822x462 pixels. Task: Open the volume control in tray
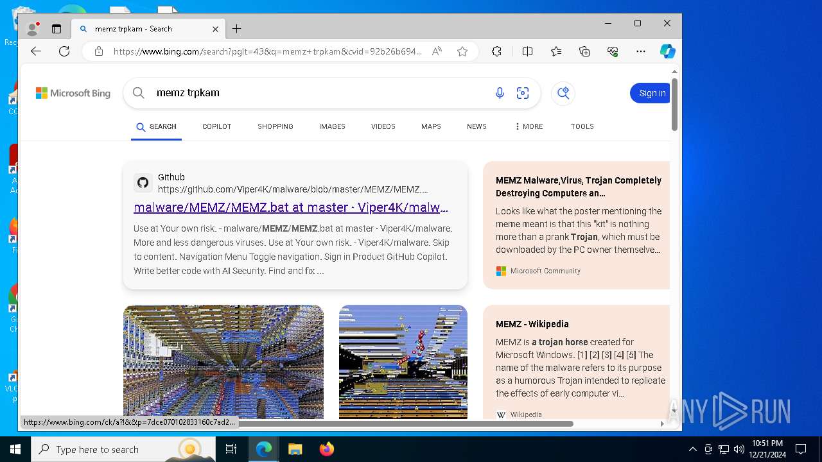coord(739,449)
